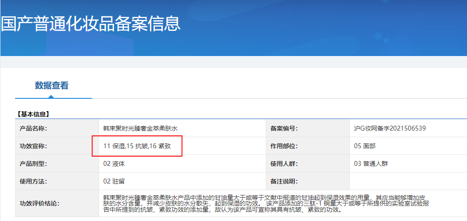This screenshot has width=467, height=221.
Task: Select the 【基本信息】 section heading
Action: [x=34, y=114]
